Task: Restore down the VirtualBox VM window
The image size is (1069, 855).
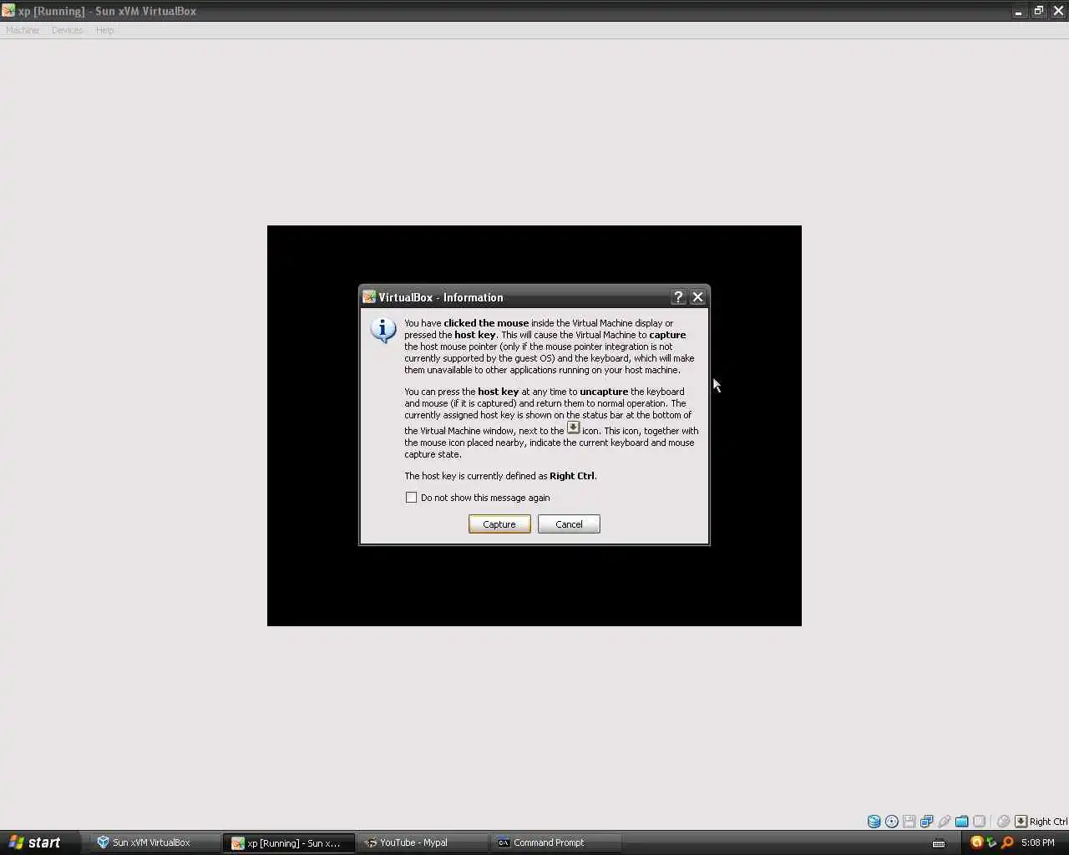Action: [x=1038, y=11]
